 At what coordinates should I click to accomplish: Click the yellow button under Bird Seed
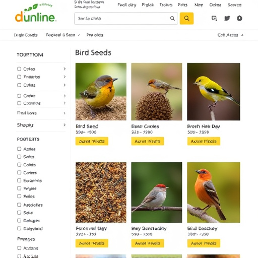[92, 141]
